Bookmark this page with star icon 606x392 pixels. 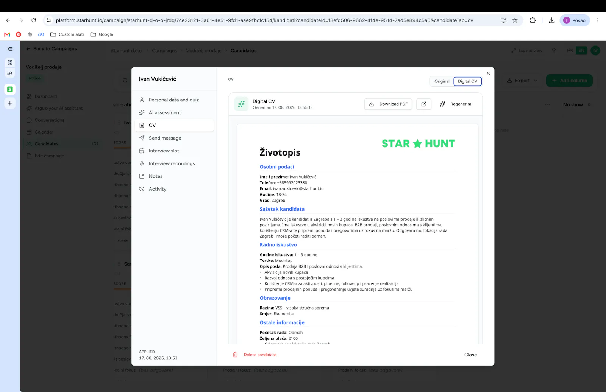[x=515, y=20]
